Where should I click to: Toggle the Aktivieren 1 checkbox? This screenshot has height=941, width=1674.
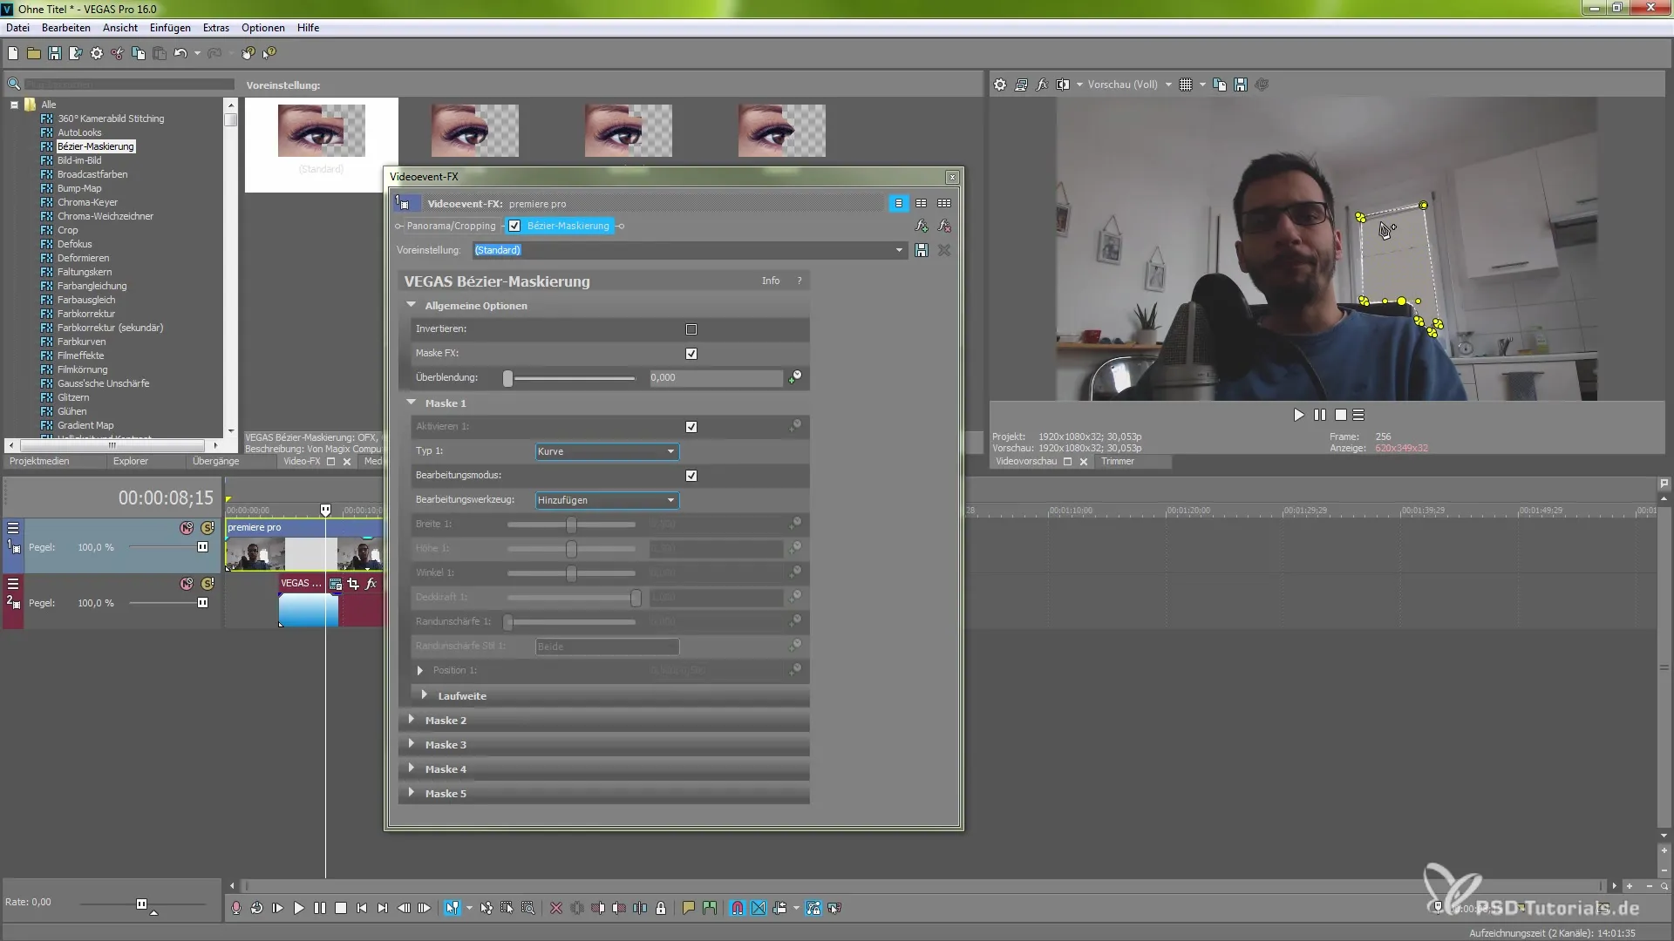point(691,427)
